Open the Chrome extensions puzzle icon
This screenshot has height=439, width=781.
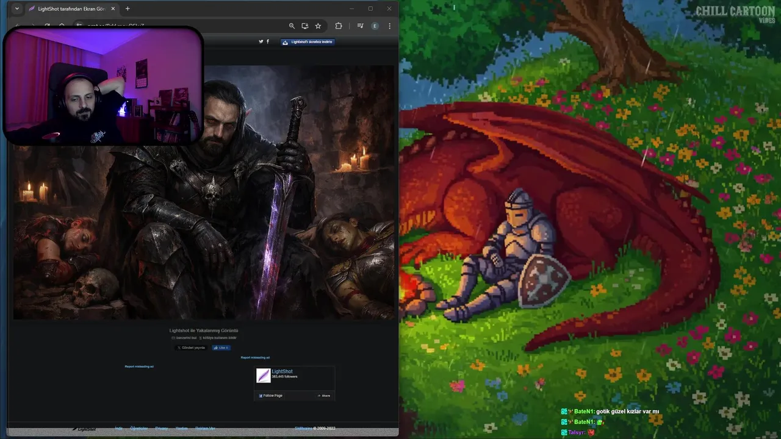[x=339, y=26]
